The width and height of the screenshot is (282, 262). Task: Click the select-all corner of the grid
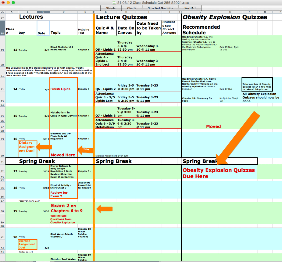2,12
